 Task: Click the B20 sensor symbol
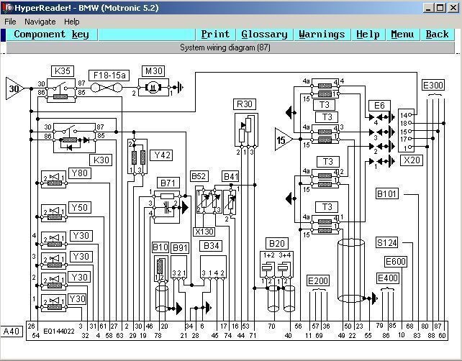pos(276,264)
